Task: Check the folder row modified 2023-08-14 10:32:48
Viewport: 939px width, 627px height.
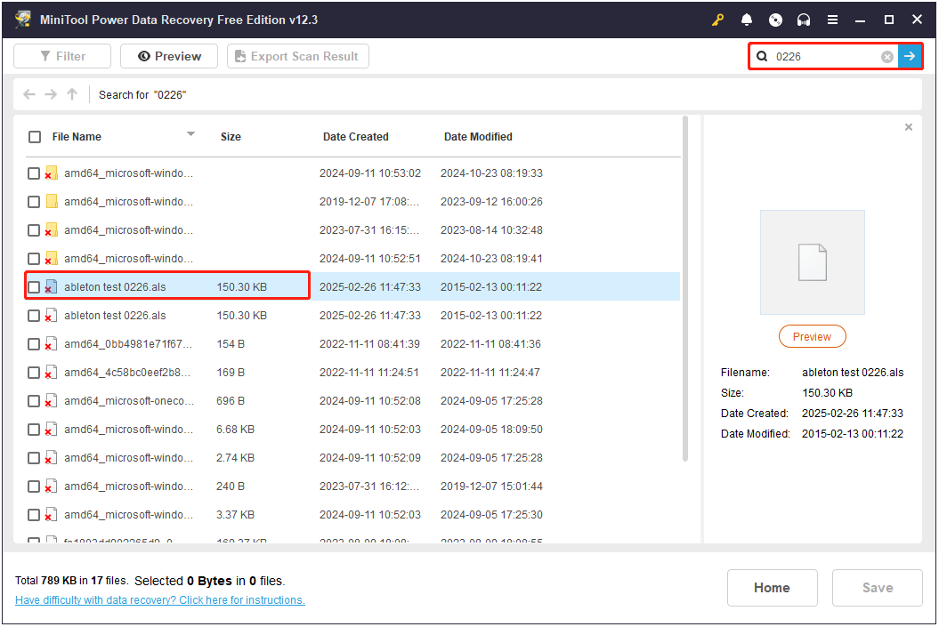Action: (34, 230)
